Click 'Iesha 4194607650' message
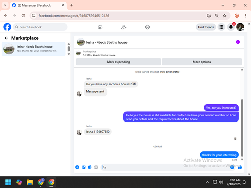The width and height of the screenshot is (251, 188). (x=98, y=132)
